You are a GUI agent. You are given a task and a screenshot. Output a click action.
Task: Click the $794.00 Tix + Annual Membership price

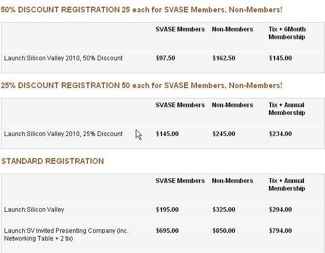[x=280, y=231]
